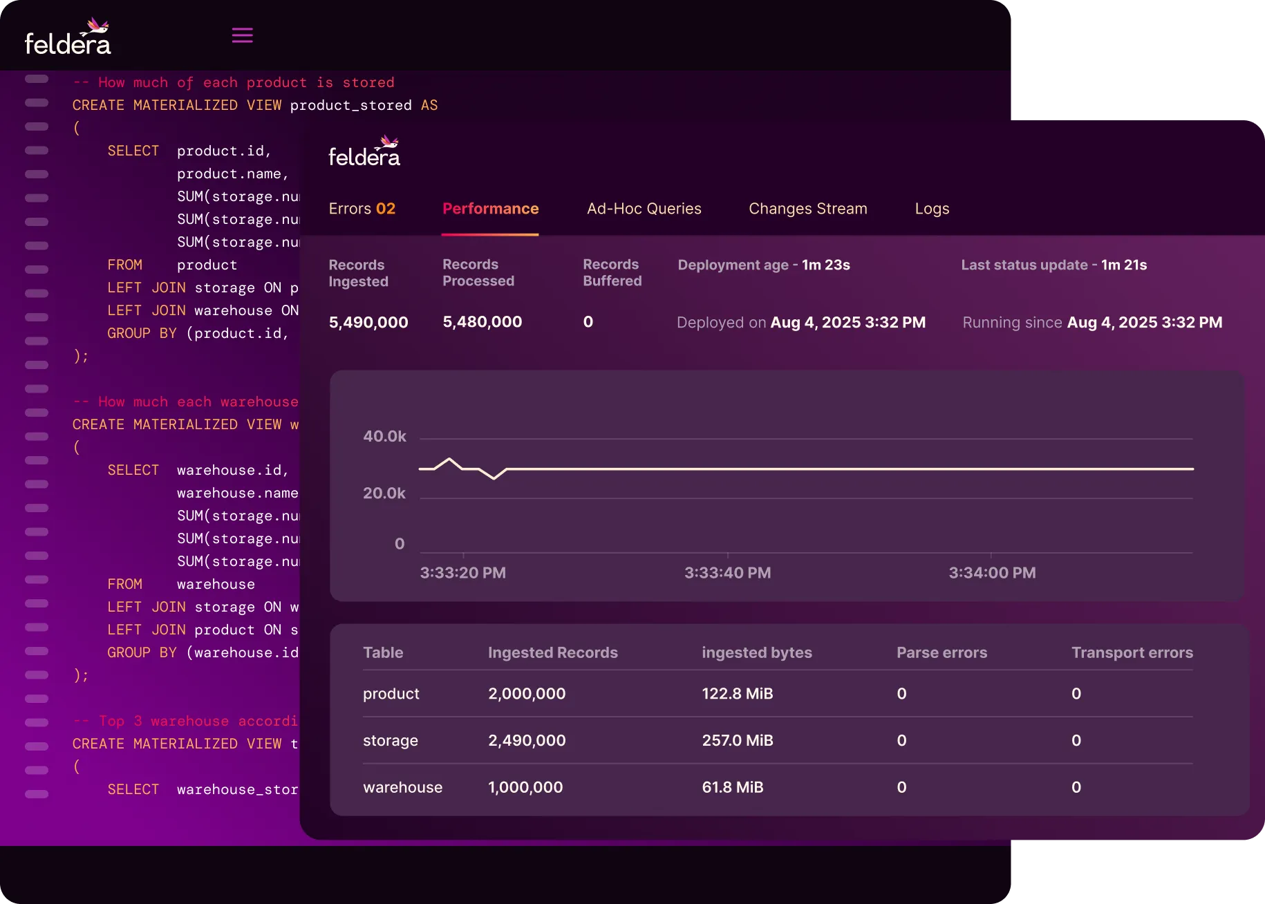
Task: Click warehouse ingested bytes 61.8 MiB
Action: (733, 787)
